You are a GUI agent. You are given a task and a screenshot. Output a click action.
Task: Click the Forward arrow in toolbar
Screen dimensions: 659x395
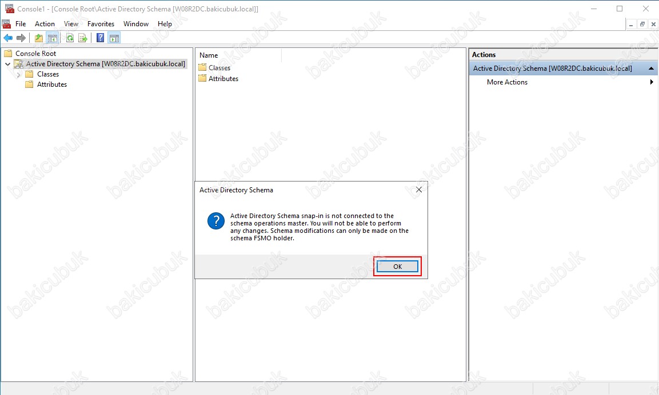coord(21,38)
